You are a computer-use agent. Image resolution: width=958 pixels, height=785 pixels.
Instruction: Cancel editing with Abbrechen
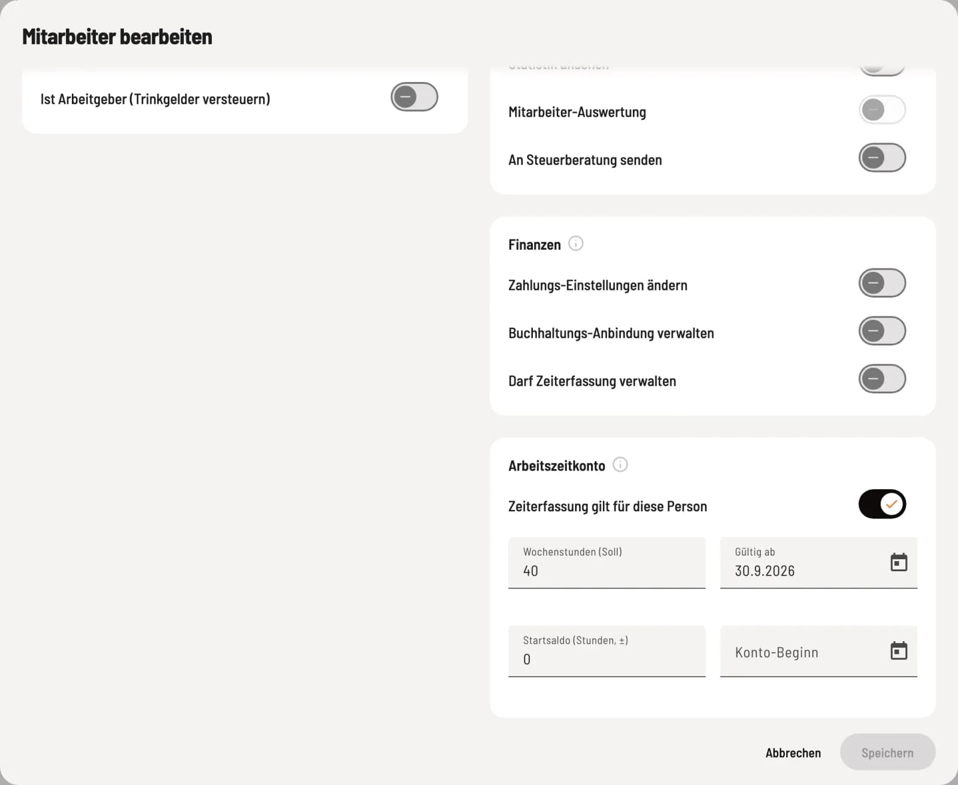coord(793,753)
